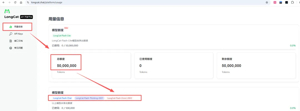Image resolution: width=300 pixels, height=111 pixels.
Task: Click the 已使用额度 0 Tokens card
Action: (x=174, y=65)
